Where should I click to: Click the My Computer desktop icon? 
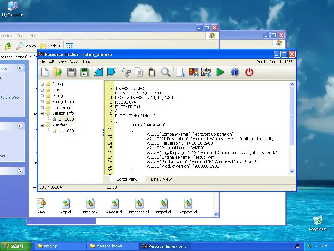12,8
